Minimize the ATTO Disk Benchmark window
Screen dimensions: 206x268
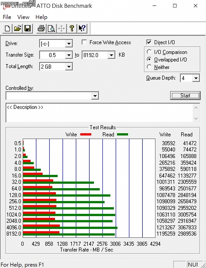click(x=154, y=6)
